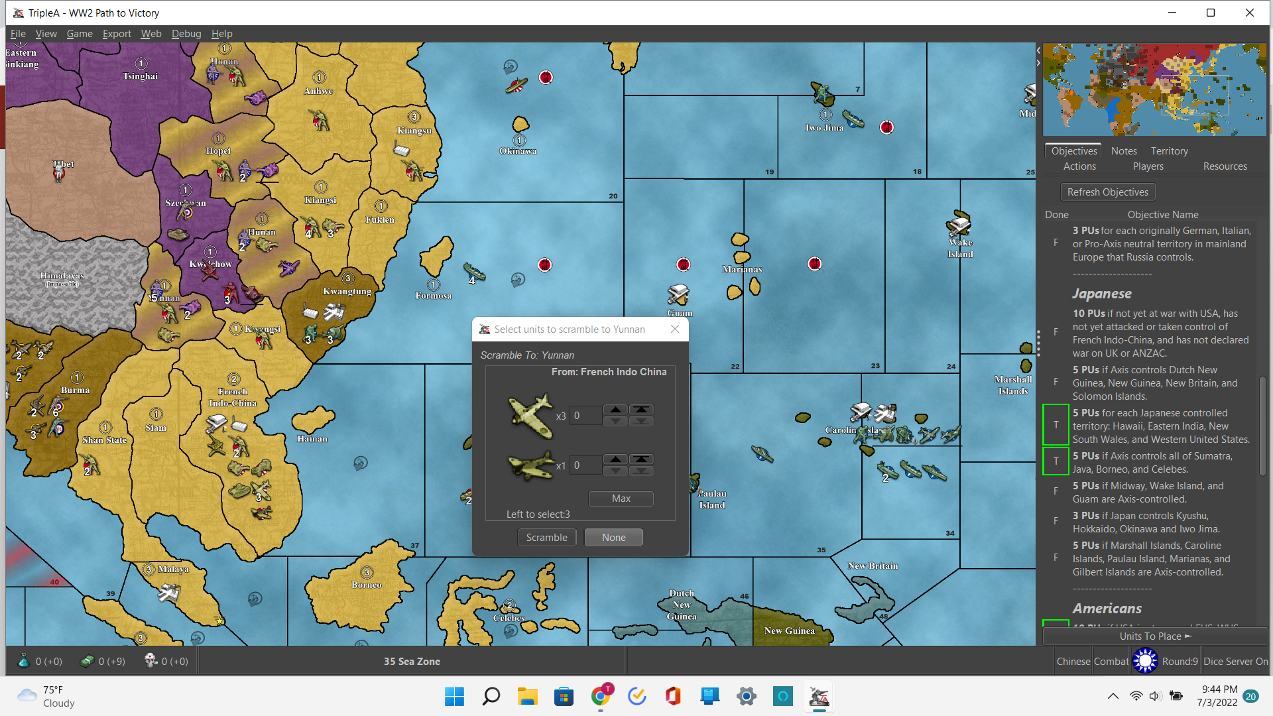The height and width of the screenshot is (716, 1273).
Task: Switch to the Notes tab
Action: click(x=1124, y=151)
